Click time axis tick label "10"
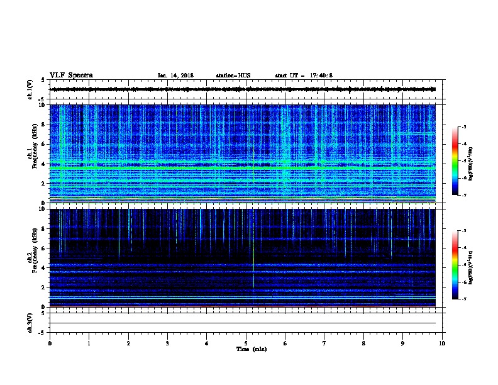The image size is (498, 385). (x=442, y=343)
